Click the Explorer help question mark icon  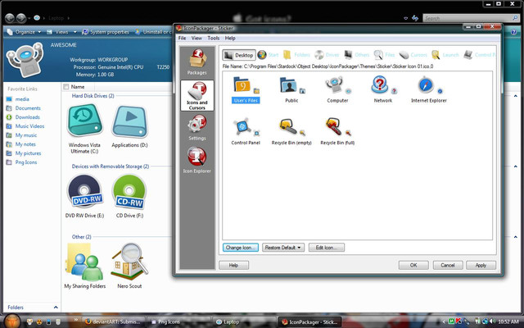pos(514,32)
